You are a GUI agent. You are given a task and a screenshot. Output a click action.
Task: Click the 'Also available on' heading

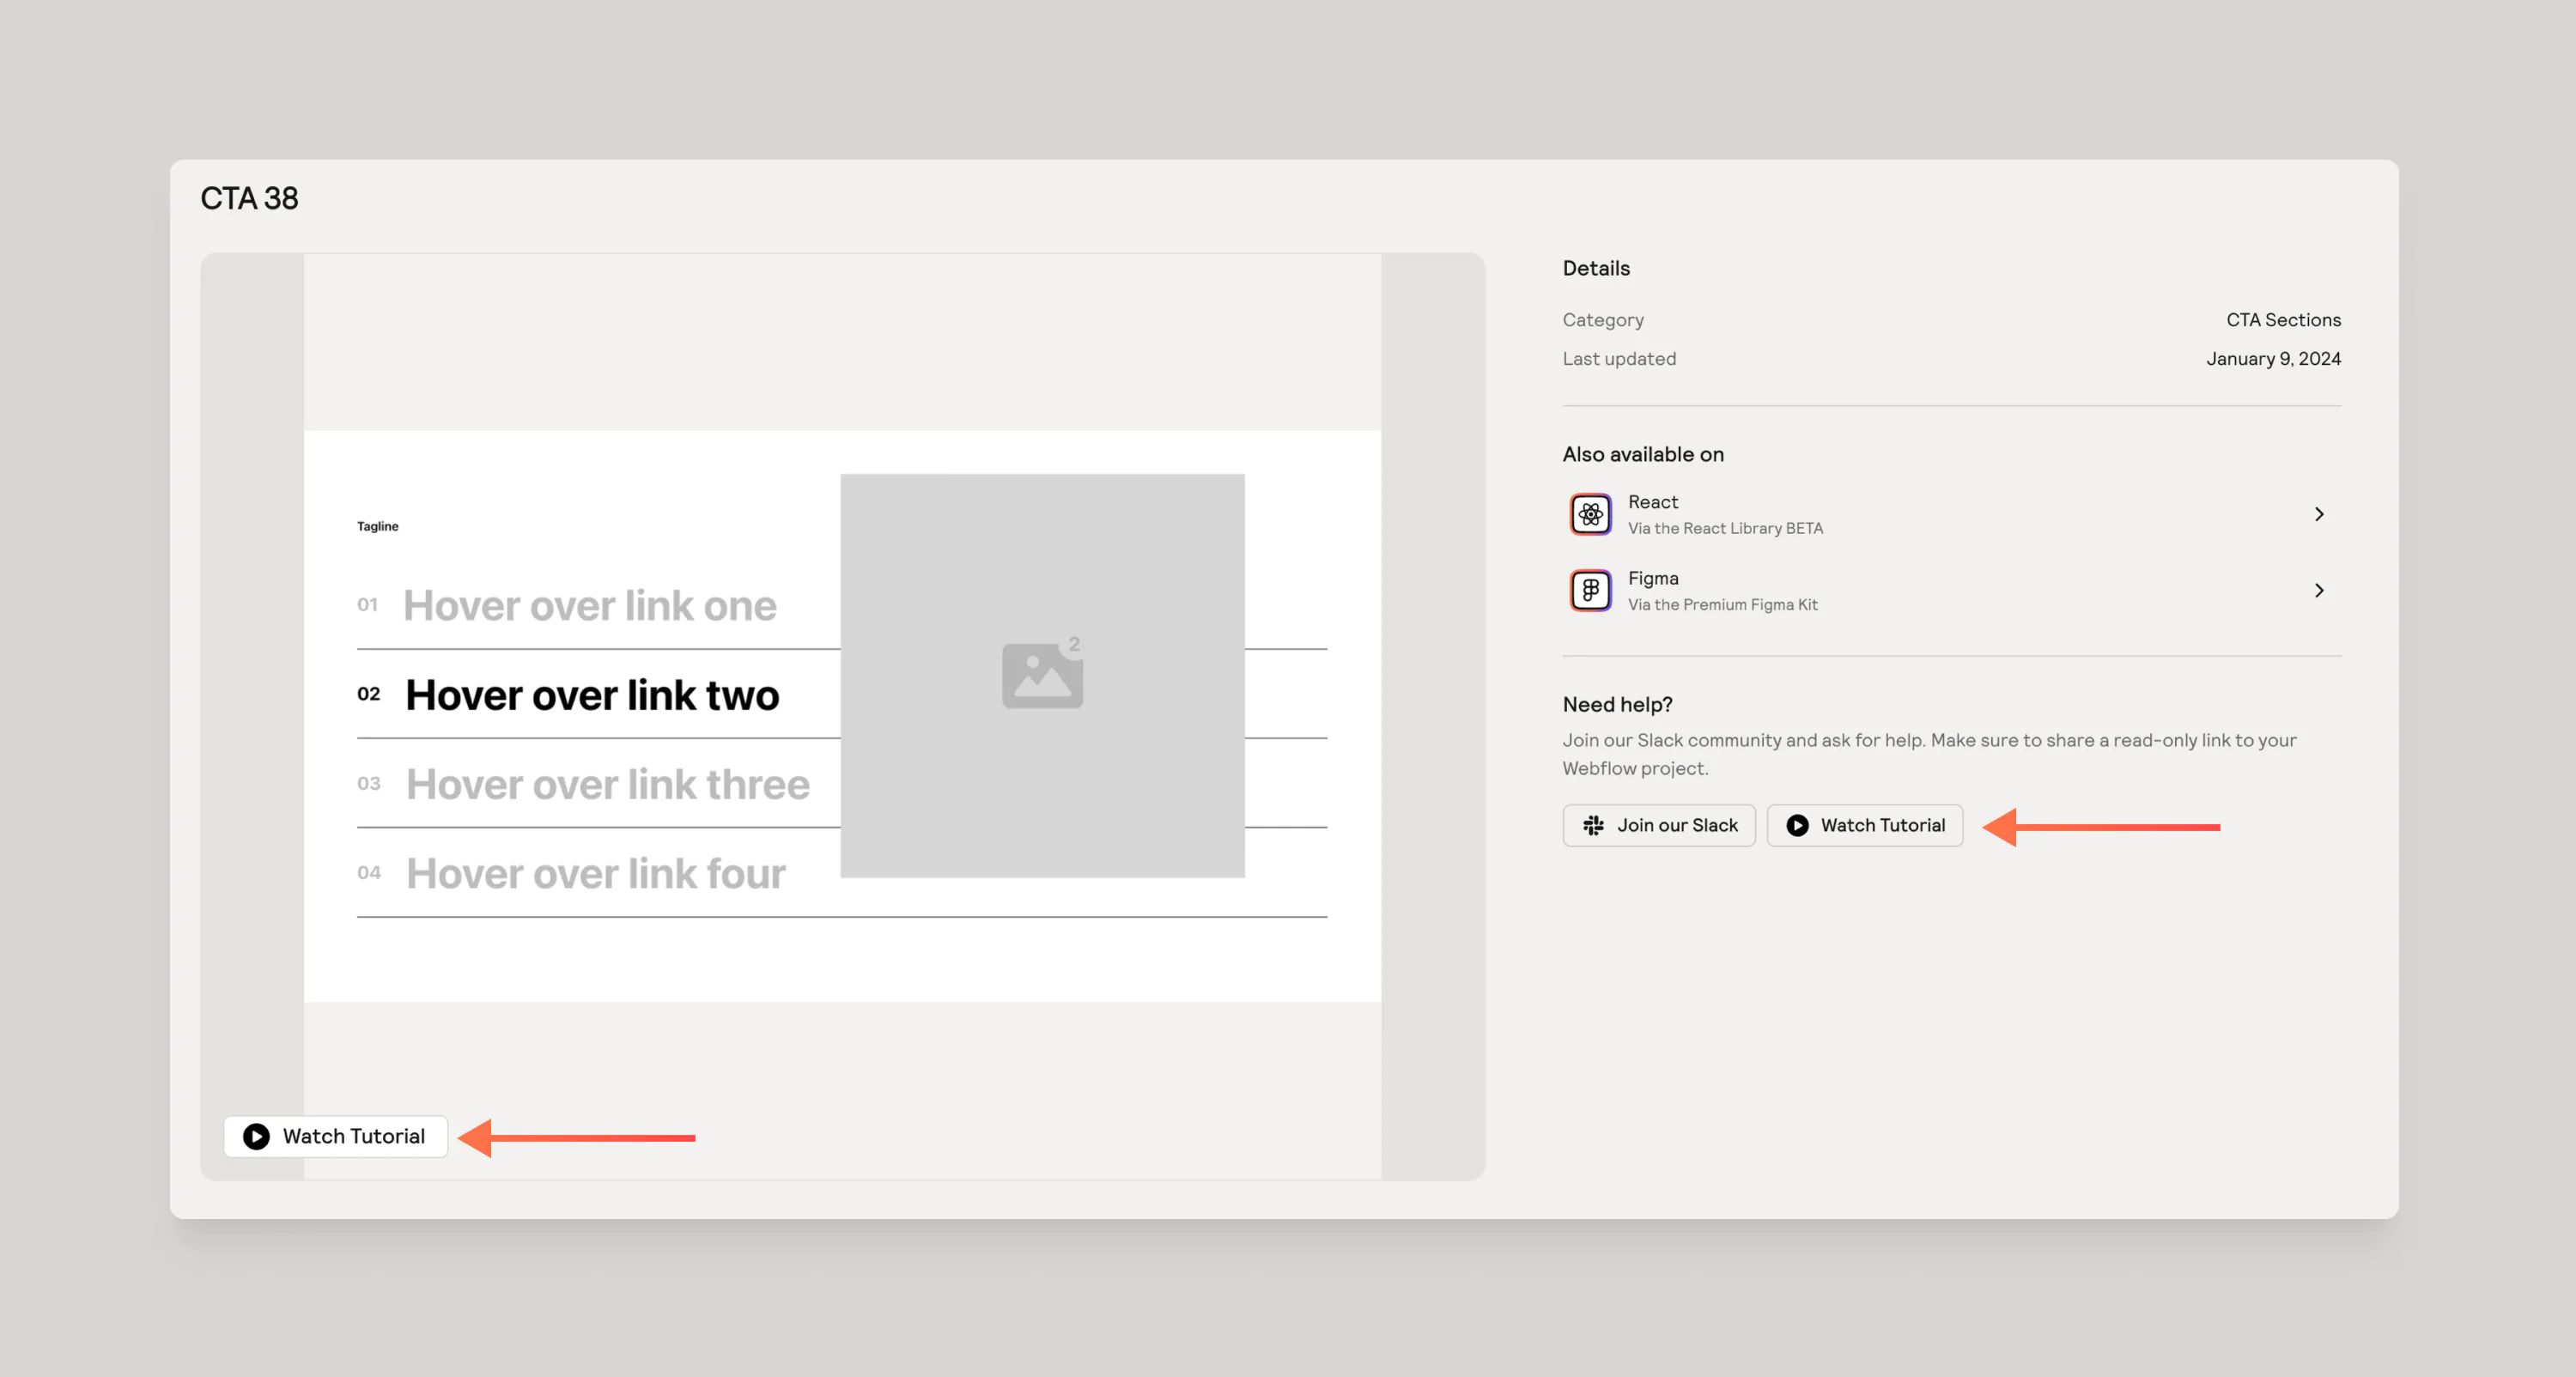[1643, 454]
